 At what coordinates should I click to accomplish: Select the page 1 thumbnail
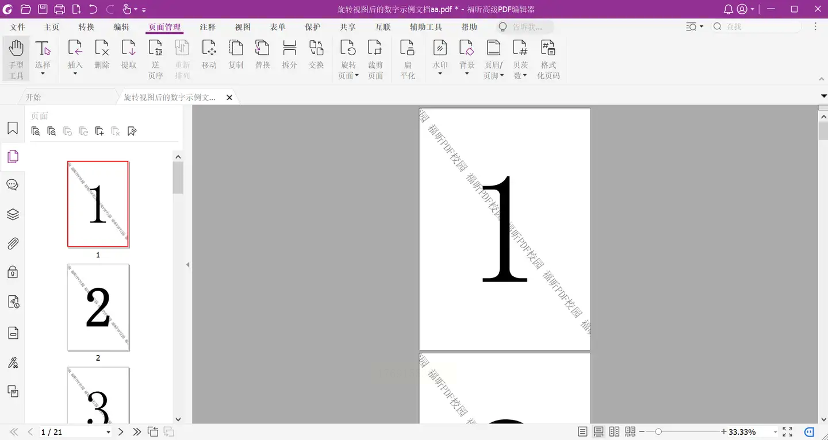(98, 204)
